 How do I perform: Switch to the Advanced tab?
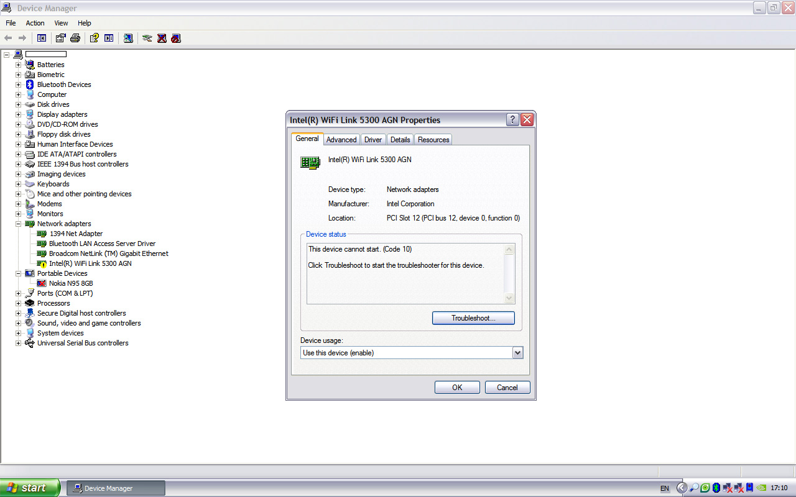[x=341, y=140]
